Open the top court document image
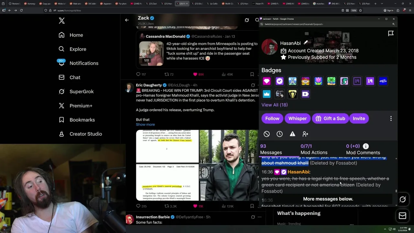The height and width of the screenshot is (233, 414). [167, 146]
